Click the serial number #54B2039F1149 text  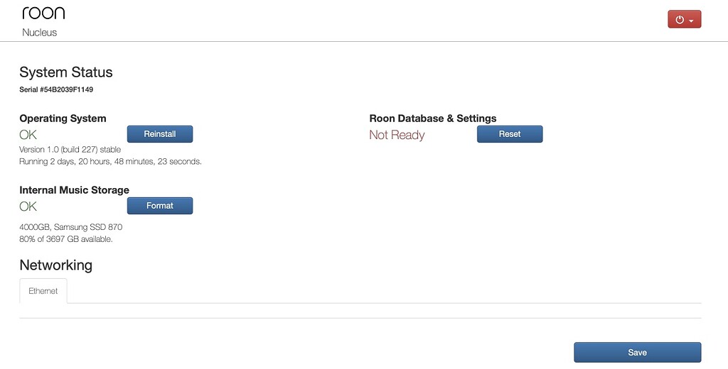pos(56,89)
